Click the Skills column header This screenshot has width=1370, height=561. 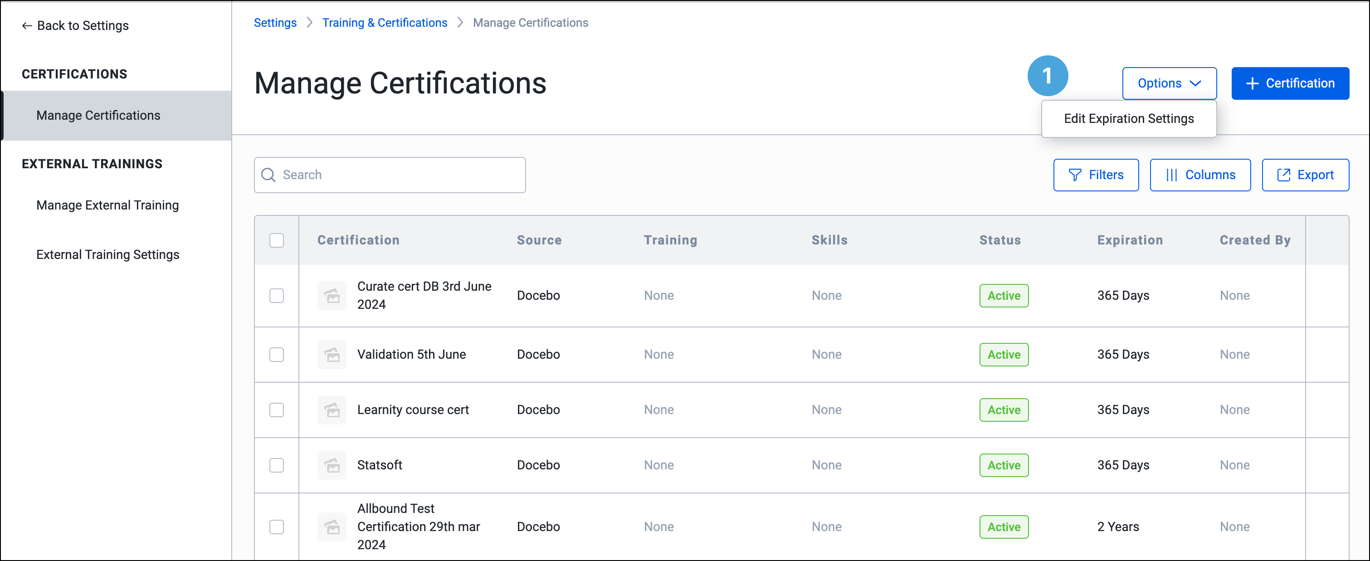click(829, 240)
